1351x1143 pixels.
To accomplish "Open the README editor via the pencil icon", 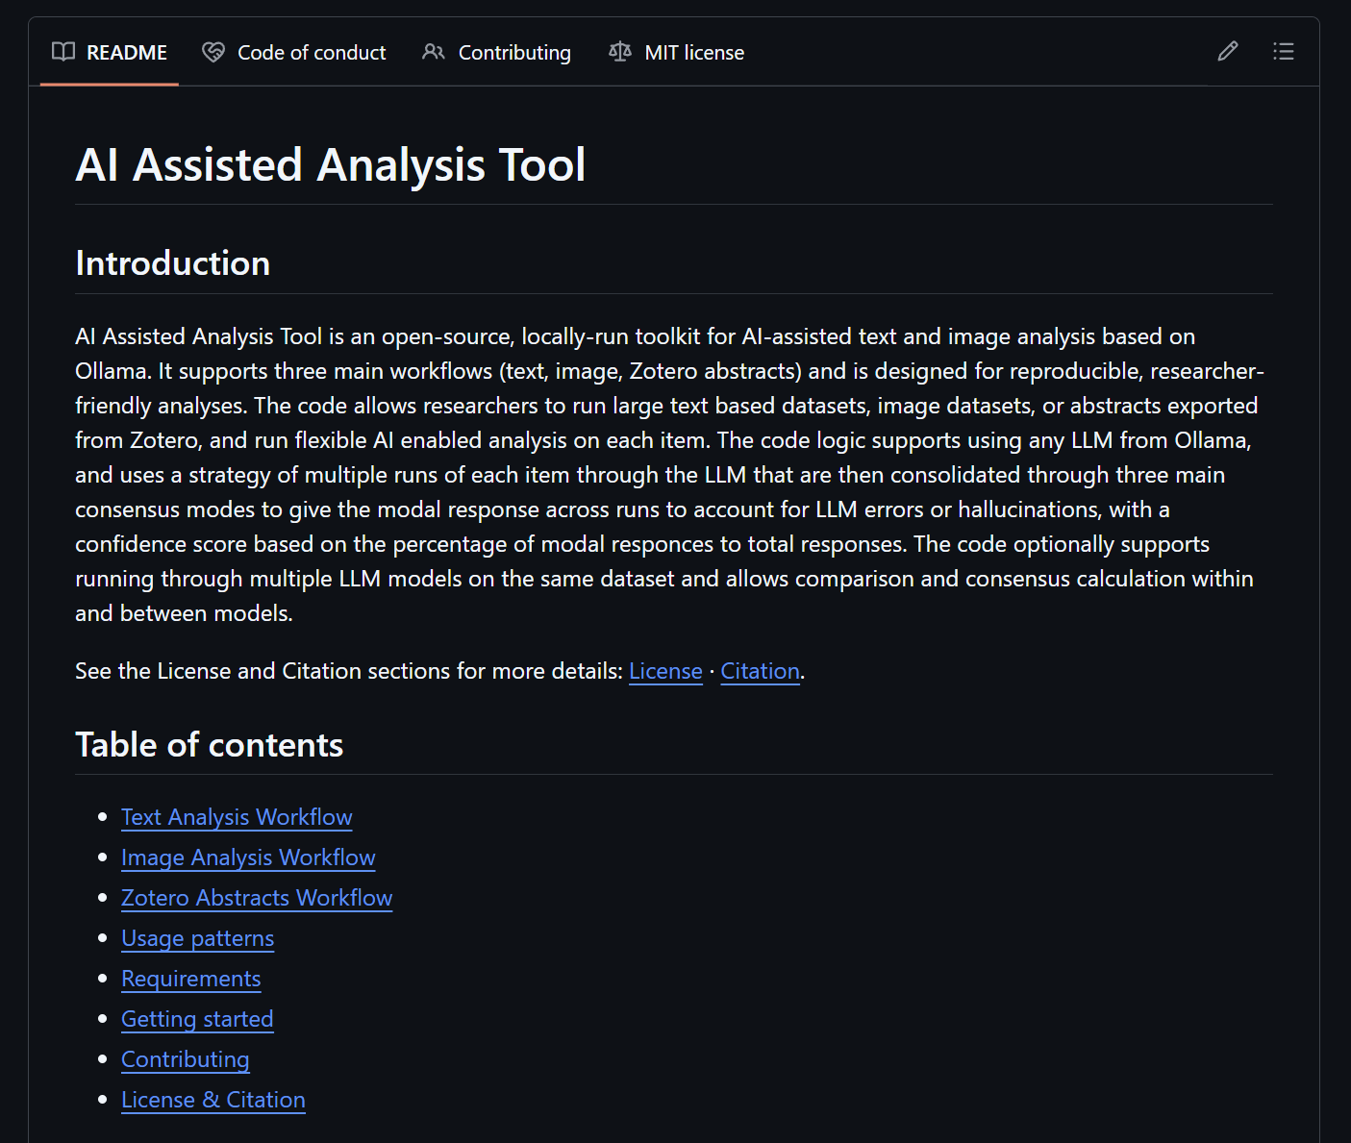I will pos(1227,51).
